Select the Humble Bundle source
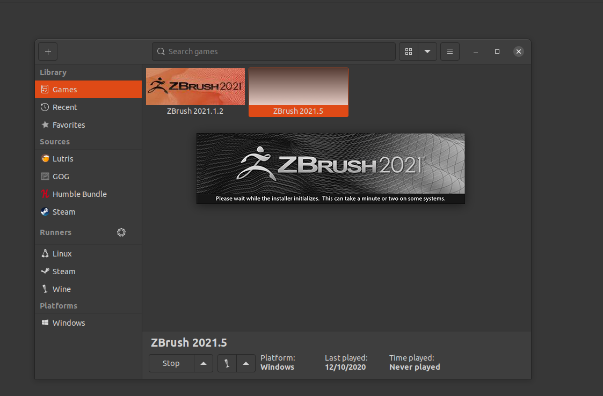The width and height of the screenshot is (603, 396). [x=88, y=194]
